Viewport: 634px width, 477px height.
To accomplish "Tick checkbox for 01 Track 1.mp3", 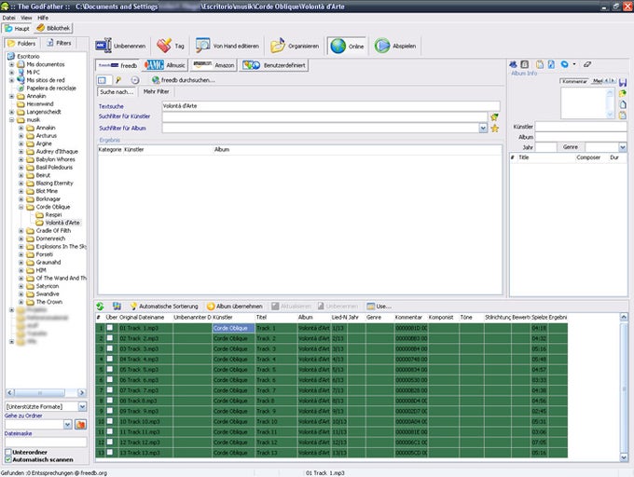I will tap(110, 328).
